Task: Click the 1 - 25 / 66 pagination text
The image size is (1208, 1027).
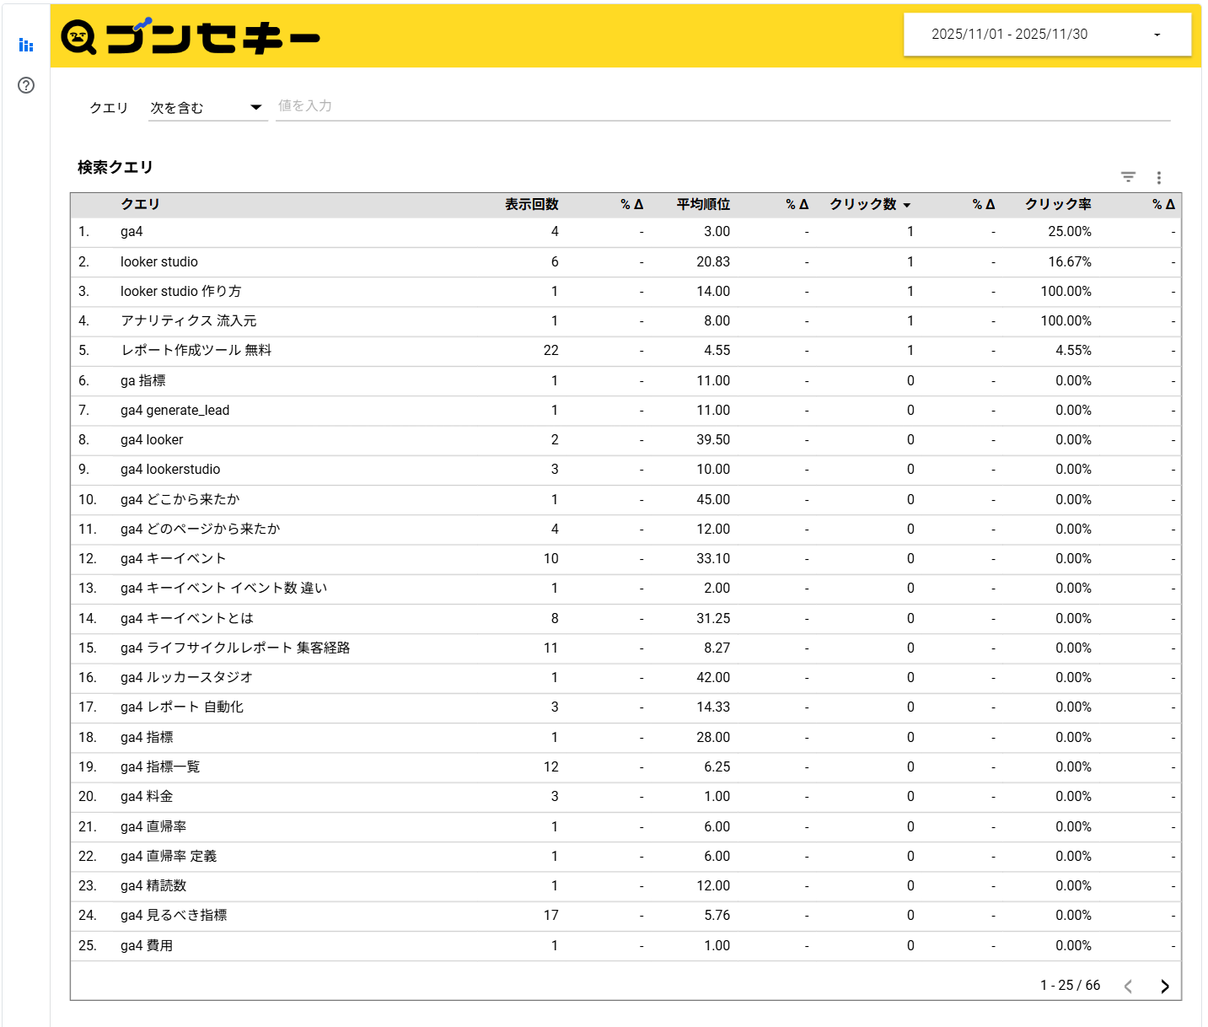Action: pyautogui.click(x=1070, y=985)
